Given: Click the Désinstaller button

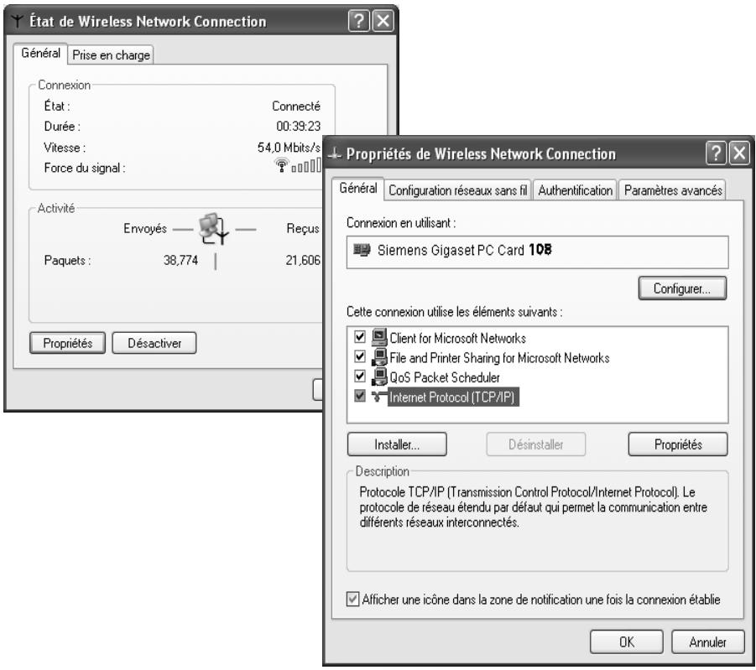Looking at the screenshot, I should (535, 444).
